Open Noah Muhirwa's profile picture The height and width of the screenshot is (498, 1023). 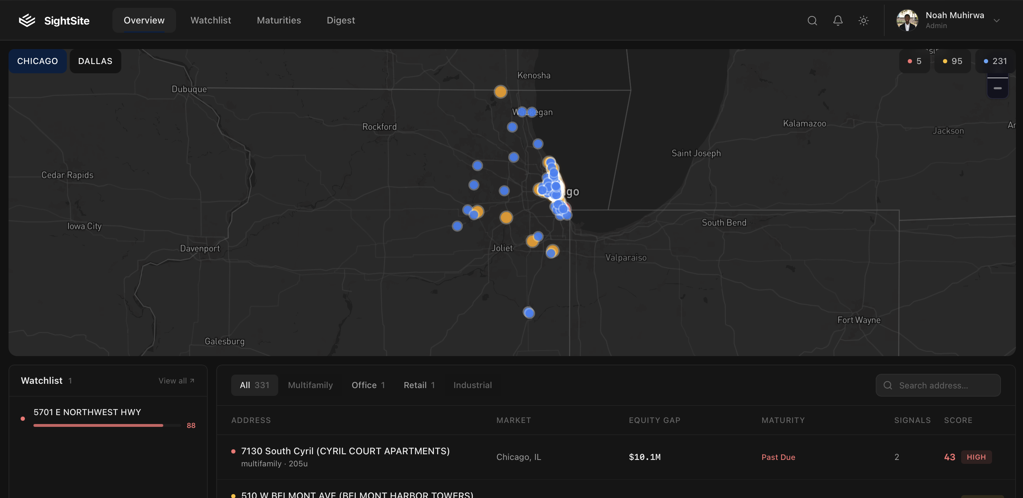(907, 20)
